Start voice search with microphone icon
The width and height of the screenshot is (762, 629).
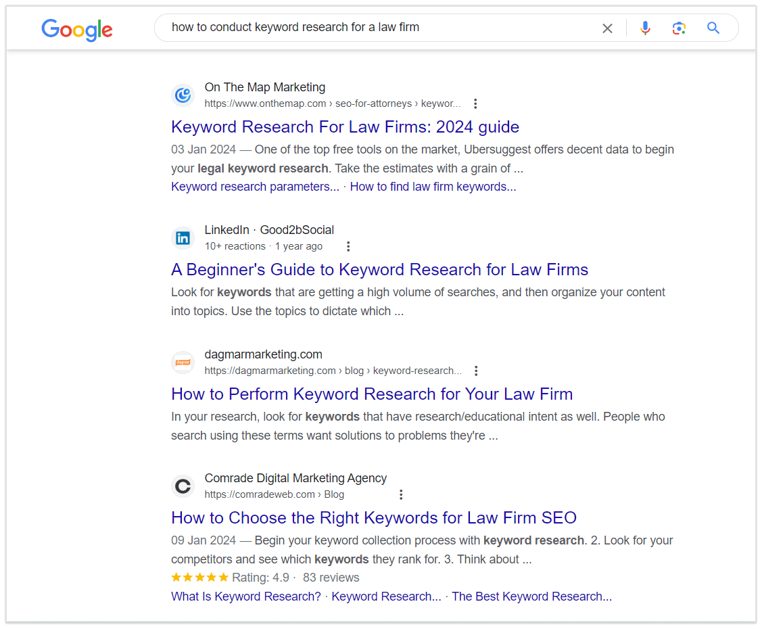coord(645,28)
